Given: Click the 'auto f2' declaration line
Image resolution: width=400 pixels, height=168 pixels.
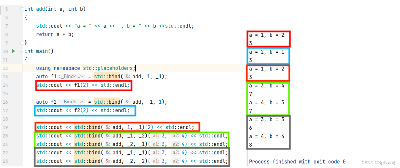Looking at the screenshot, I should click(101, 102).
